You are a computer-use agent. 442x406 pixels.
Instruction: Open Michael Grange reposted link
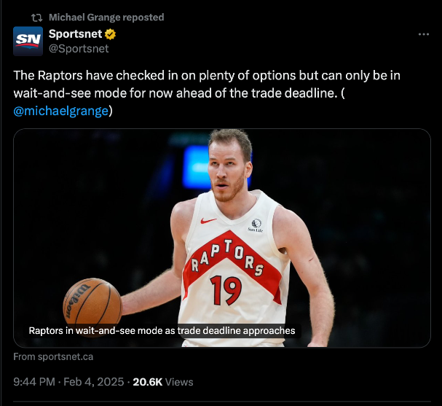tap(106, 17)
